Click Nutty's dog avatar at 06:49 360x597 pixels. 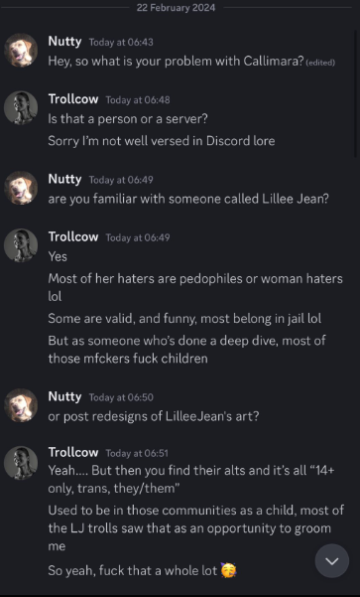pyautogui.click(x=21, y=188)
